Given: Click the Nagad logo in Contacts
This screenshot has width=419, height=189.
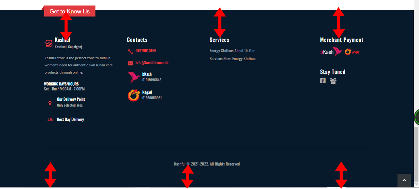Looking at the screenshot, I should [134, 95].
